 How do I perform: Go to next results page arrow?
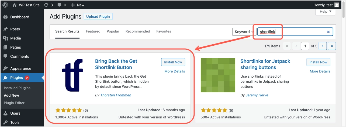323,46
